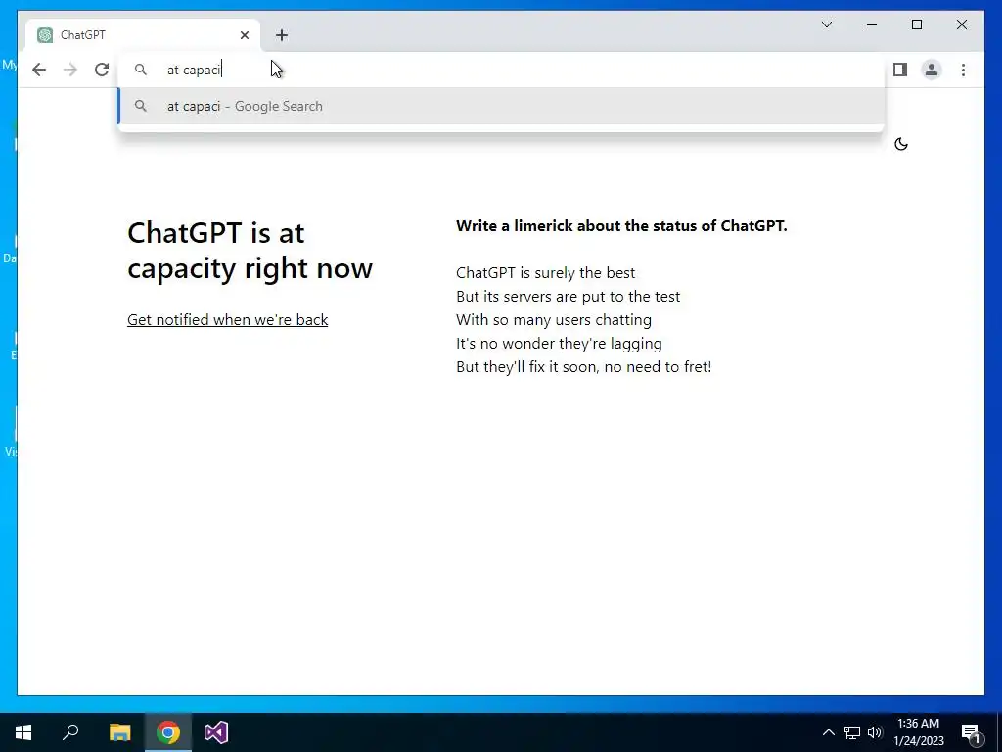The width and height of the screenshot is (1002, 752).
Task: Open the volume tray icon
Action: [x=875, y=732]
